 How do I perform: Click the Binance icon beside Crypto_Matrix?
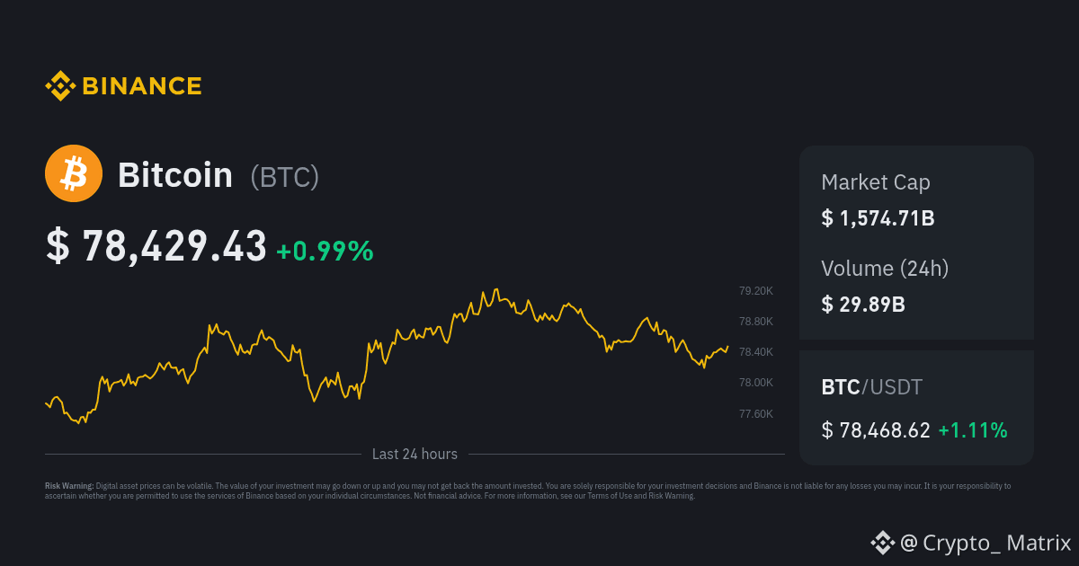tap(883, 543)
